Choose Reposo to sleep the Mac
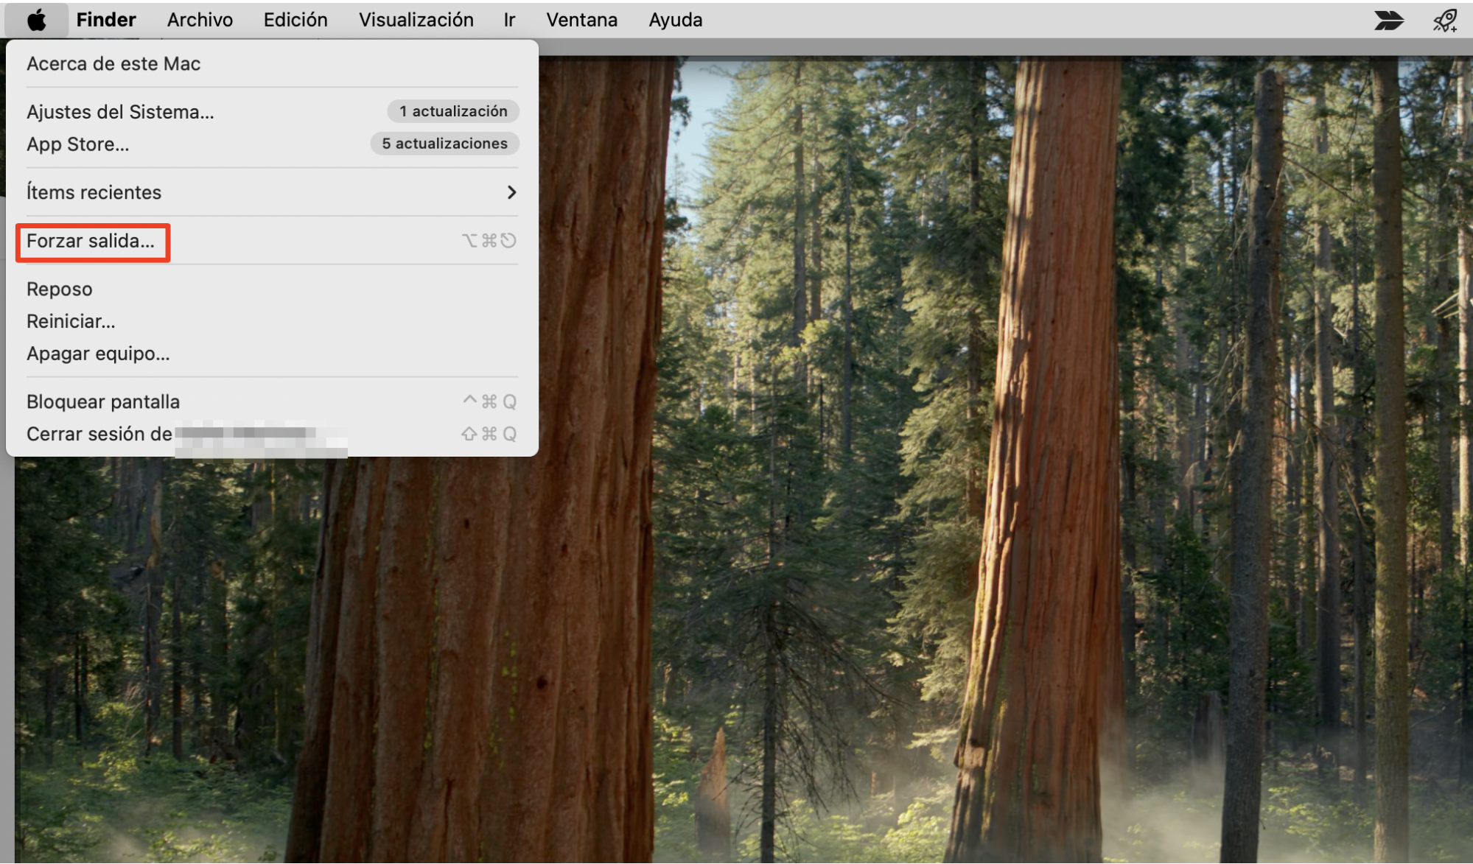 [x=60, y=289]
